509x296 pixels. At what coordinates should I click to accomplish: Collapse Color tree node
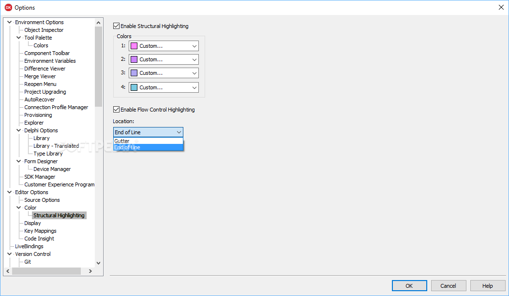click(19, 208)
